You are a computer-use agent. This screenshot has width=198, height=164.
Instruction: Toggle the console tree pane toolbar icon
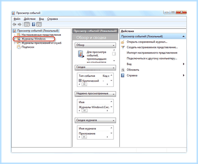[x=27, y=24]
